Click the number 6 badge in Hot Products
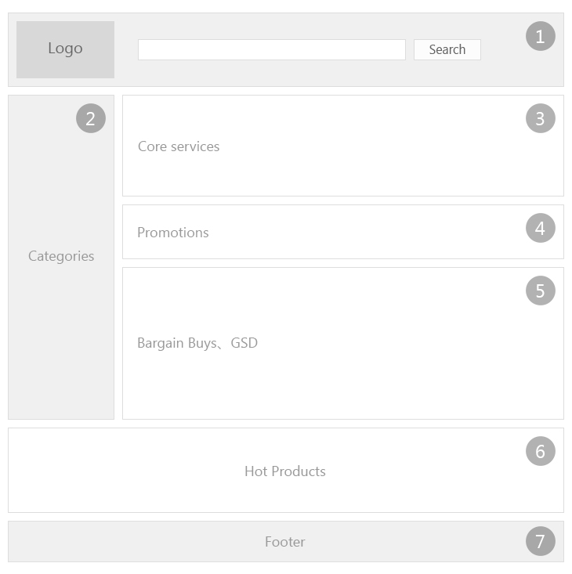The width and height of the screenshot is (572, 574). tap(540, 451)
